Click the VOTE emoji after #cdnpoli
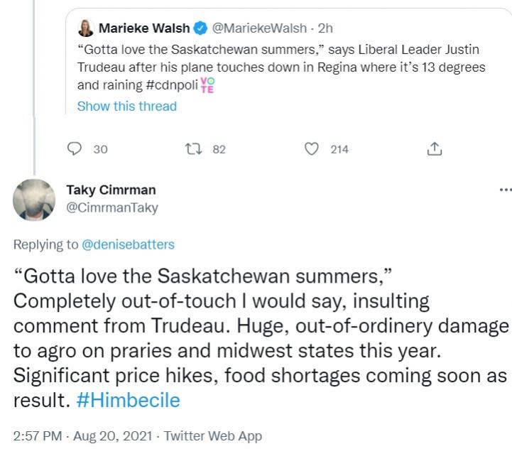512x466 pixels. [x=207, y=85]
